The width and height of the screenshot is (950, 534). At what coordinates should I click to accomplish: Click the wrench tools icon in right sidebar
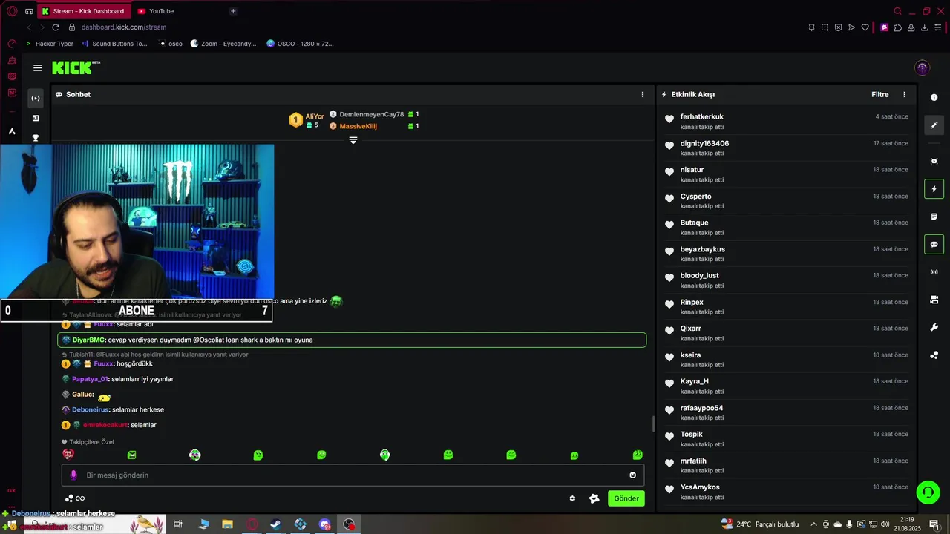click(x=934, y=327)
